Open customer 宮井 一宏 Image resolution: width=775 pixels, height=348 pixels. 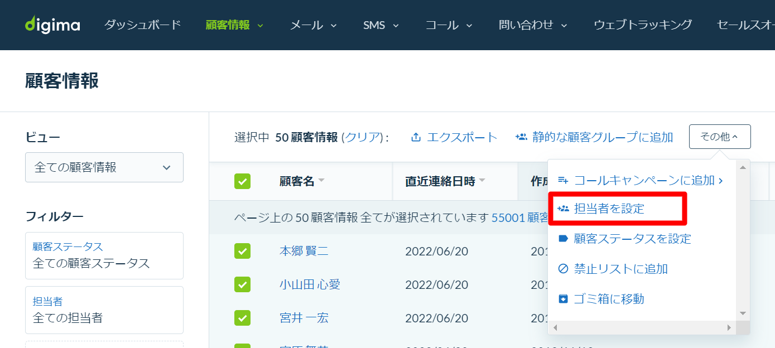(304, 318)
